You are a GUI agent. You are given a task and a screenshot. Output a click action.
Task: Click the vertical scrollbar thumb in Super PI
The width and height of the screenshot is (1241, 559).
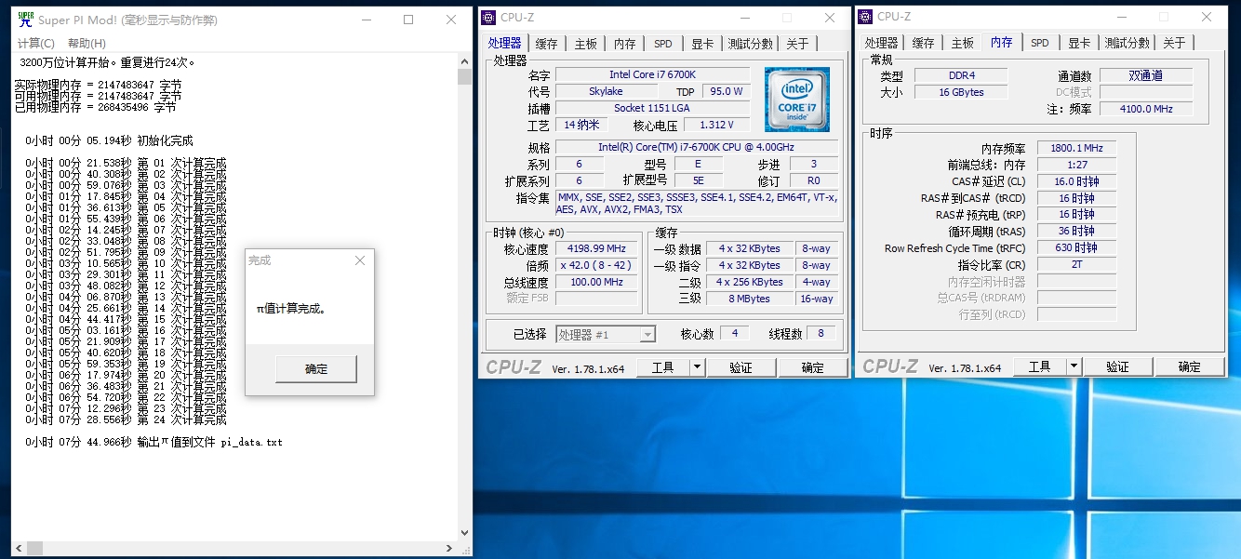[x=464, y=77]
